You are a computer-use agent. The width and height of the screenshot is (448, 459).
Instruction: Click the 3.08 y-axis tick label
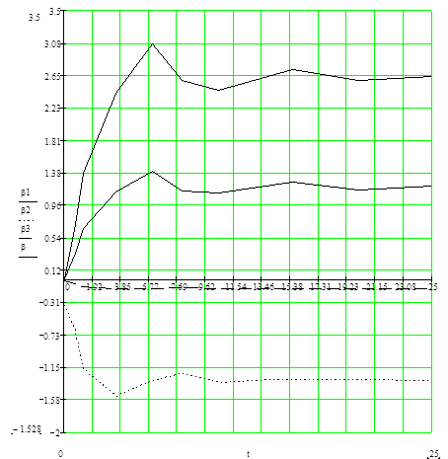pyautogui.click(x=53, y=43)
